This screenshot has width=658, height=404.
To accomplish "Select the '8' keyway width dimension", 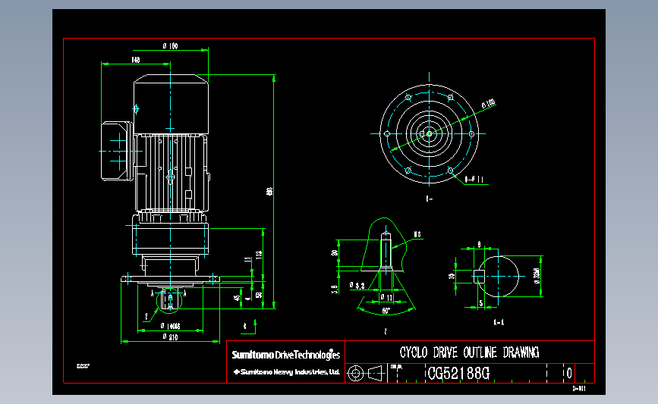I will tap(479, 244).
